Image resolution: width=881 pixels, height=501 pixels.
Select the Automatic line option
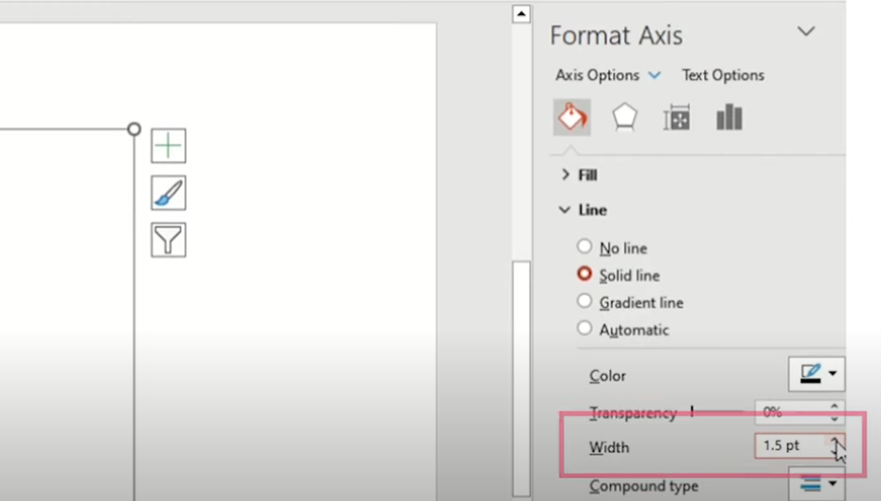[585, 330]
